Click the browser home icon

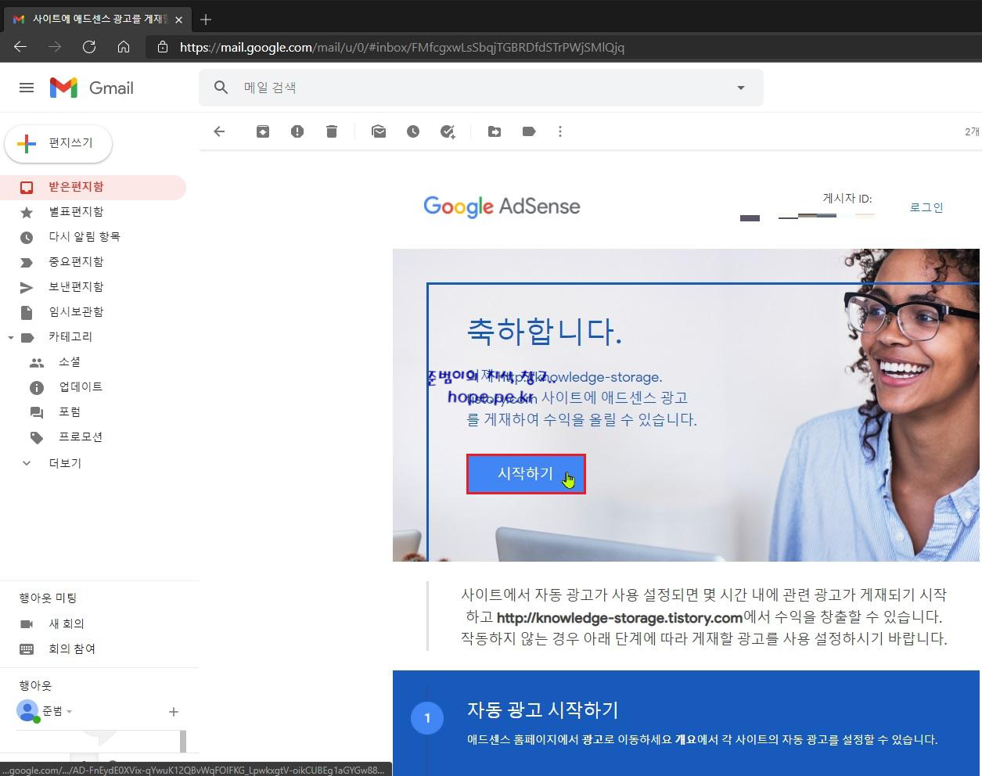[x=124, y=47]
